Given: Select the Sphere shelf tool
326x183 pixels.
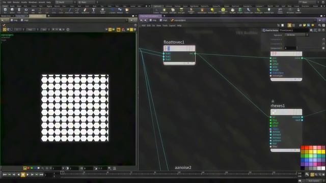Looking at the screenshot, I should click(x=12, y=10).
